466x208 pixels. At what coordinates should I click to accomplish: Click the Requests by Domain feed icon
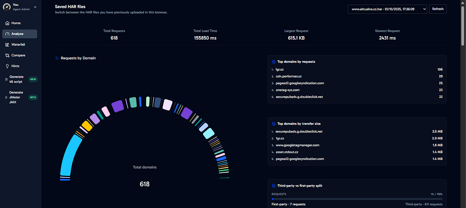point(57,58)
